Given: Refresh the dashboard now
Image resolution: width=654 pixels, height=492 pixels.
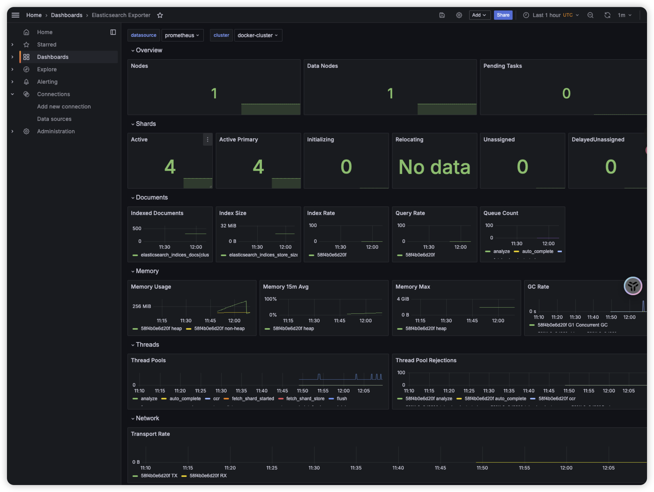Looking at the screenshot, I should (608, 15).
